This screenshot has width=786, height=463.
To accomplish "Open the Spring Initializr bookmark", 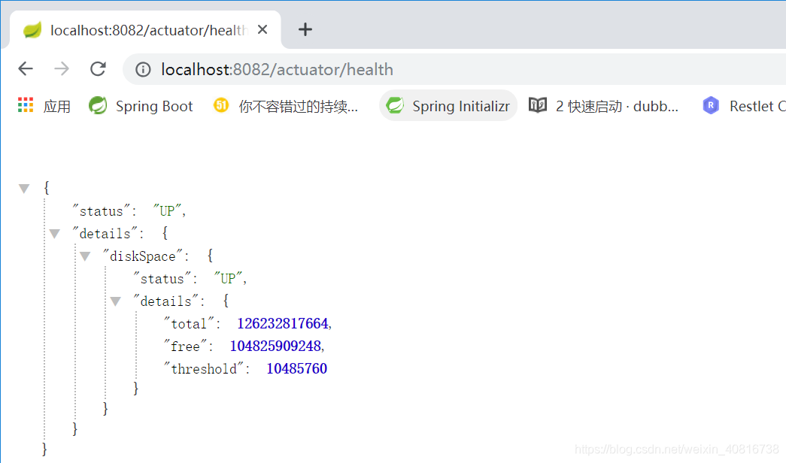I will [448, 106].
